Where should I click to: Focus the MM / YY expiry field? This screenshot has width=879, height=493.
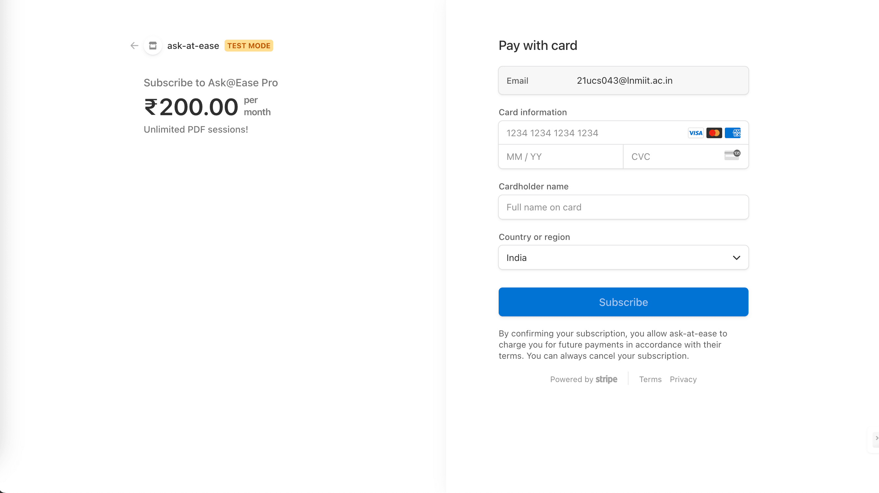(x=561, y=157)
